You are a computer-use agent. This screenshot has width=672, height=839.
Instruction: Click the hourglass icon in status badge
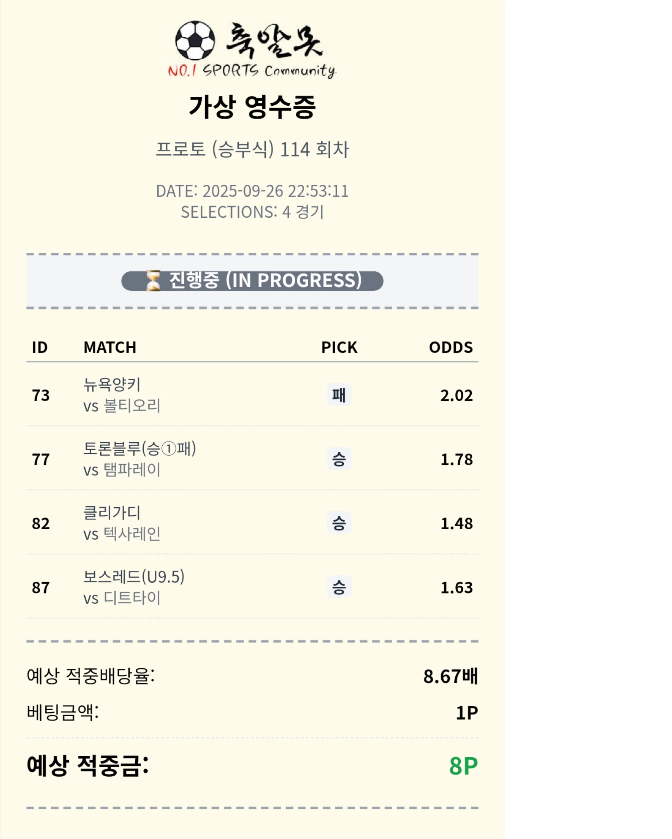pos(153,280)
